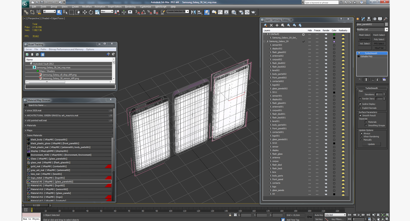Open the Graph Editors menu

(115, 7)
